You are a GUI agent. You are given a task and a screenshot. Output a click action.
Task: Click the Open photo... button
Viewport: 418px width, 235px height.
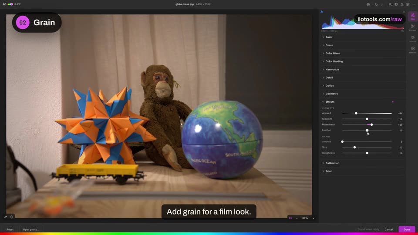[31, 229]
